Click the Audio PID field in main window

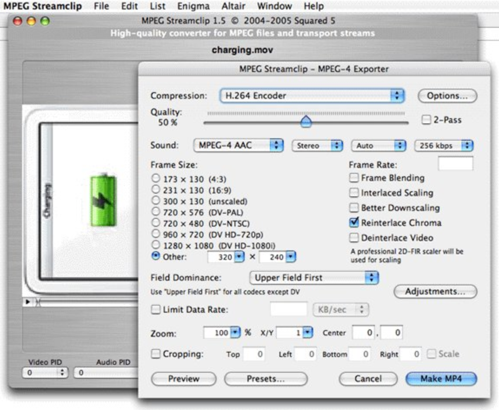106,373
